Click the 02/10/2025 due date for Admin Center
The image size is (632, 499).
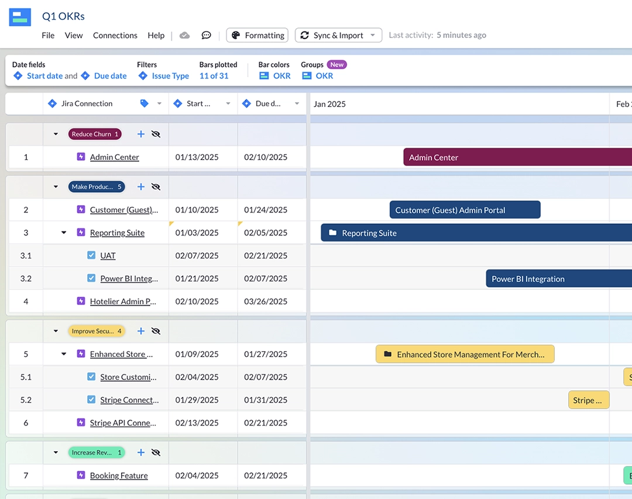pyautogui.click(x=266, y=157)
